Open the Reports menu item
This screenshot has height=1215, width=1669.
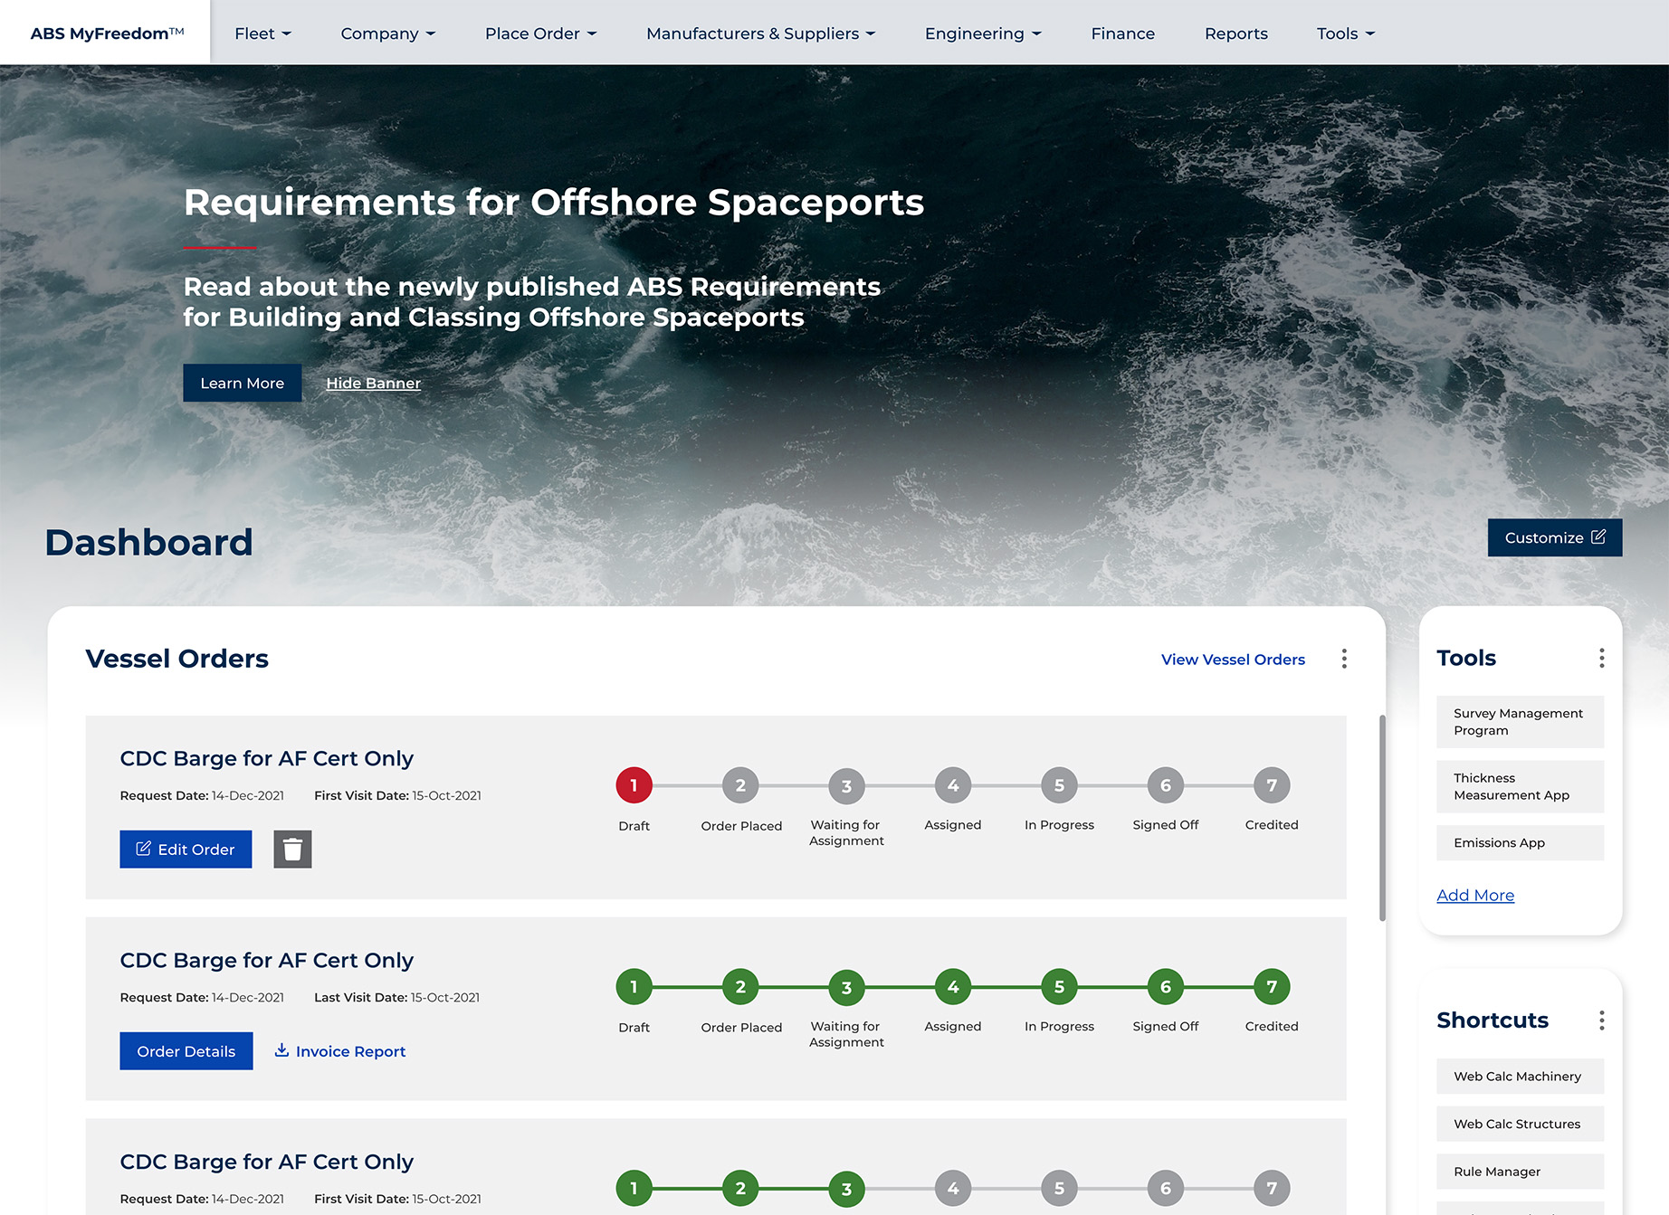tap(1235, 33)
